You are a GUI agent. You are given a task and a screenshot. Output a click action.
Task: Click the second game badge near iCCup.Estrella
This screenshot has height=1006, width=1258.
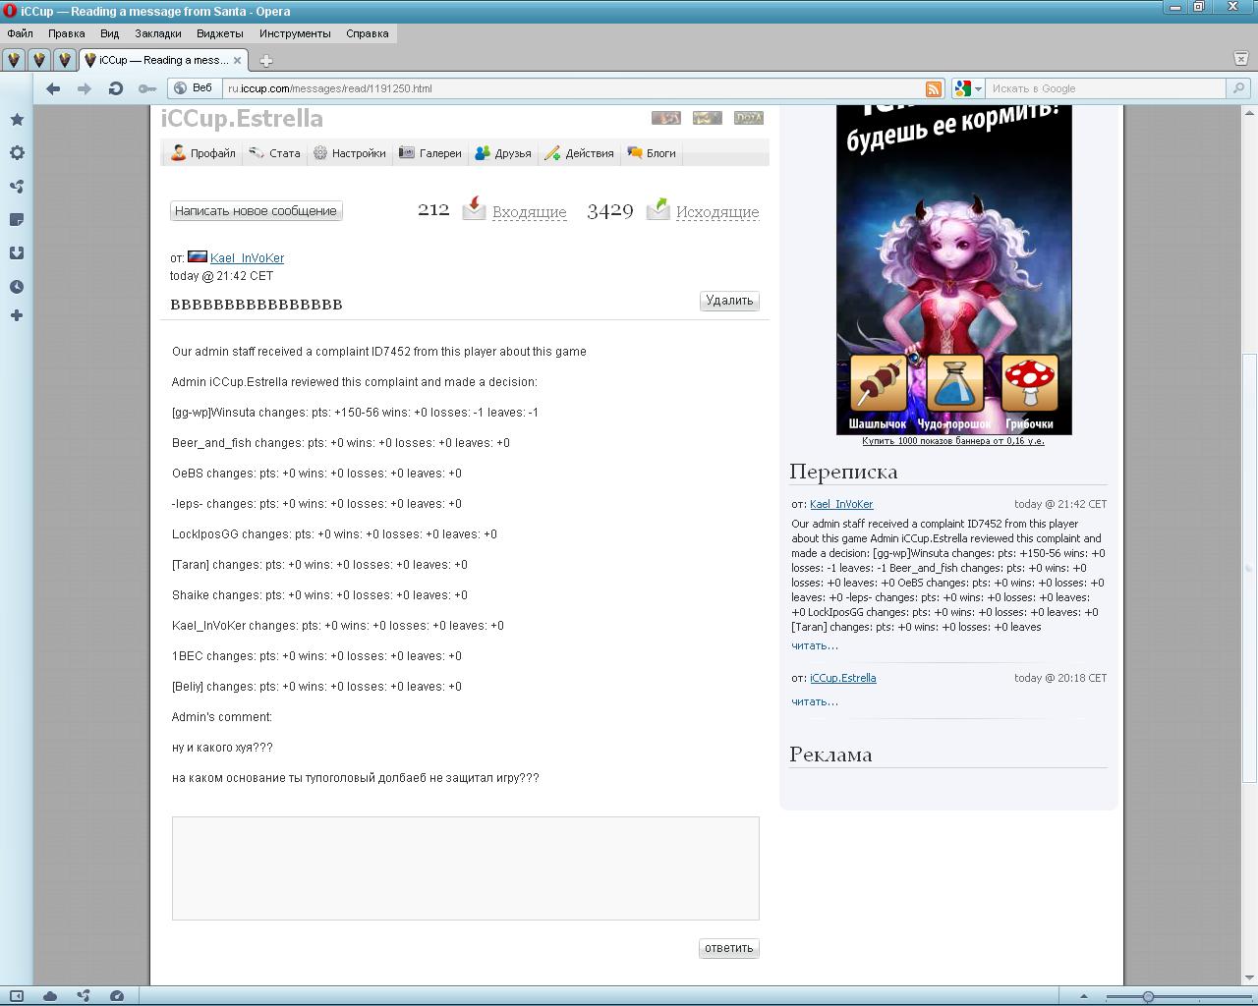pos(708,118)
